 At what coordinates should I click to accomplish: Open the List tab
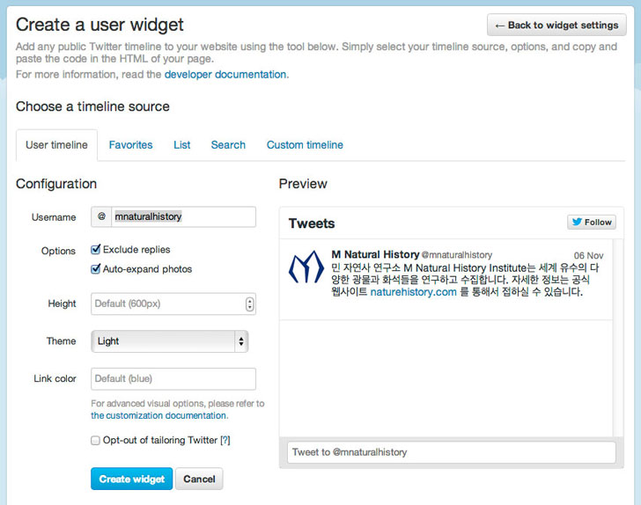[182, 145]
